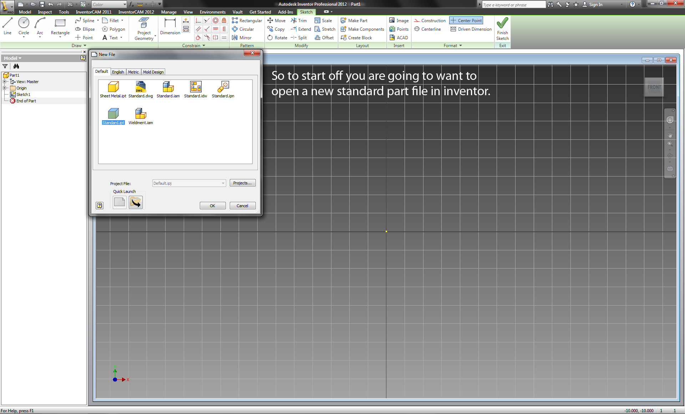Click OK in New File dialog

click(x=213, y=206)
